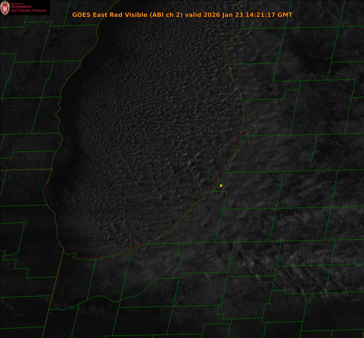Screen dimensions: 364x338
Task: Click the GOES East Red Visible title text
Action: [x=182, y=15]
